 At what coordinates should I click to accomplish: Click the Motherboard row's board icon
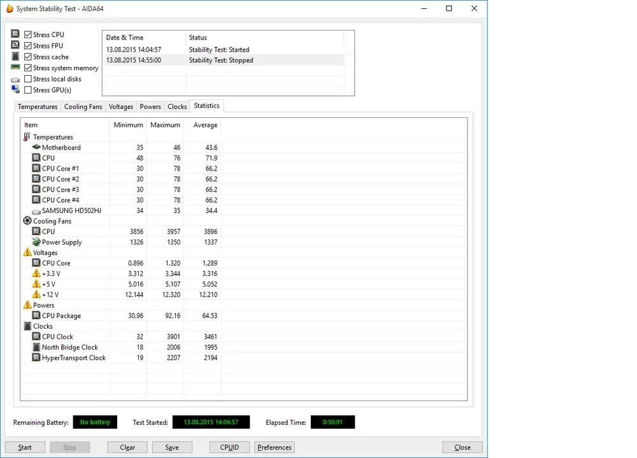36,147
